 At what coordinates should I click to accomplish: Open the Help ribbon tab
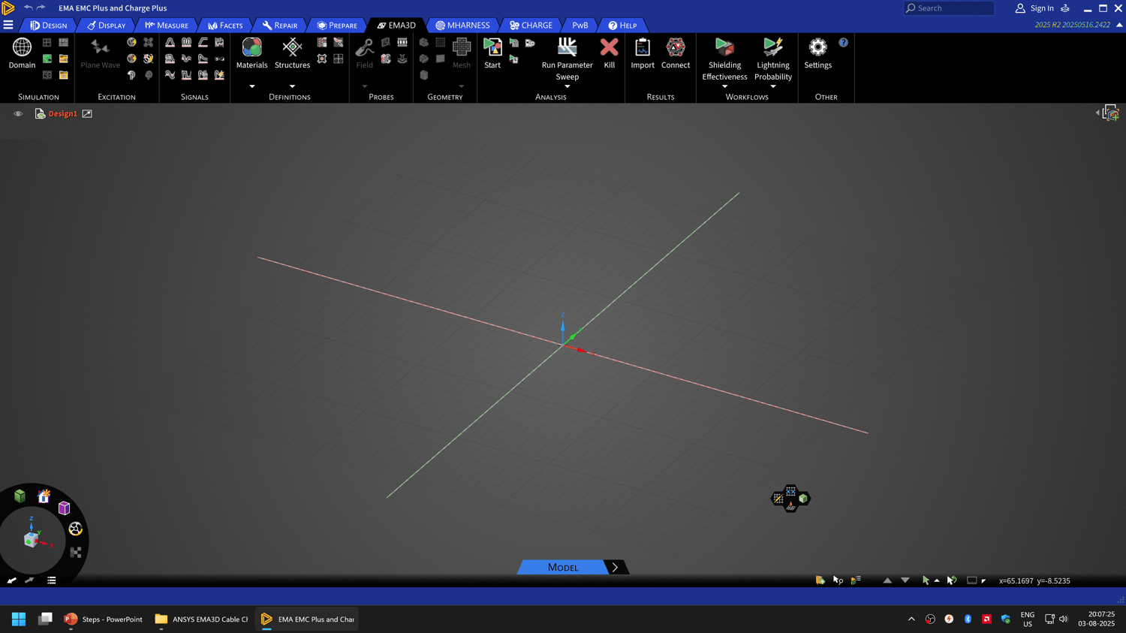tap(622, 26)
